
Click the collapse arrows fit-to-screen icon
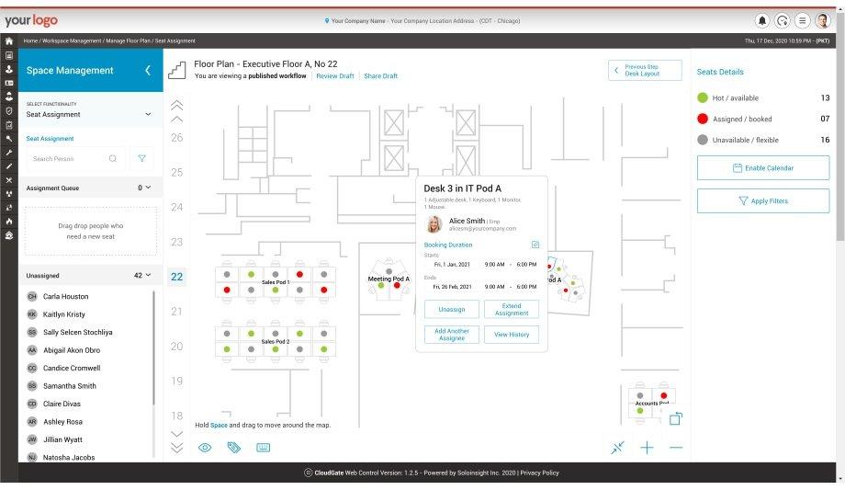(617, 448)
